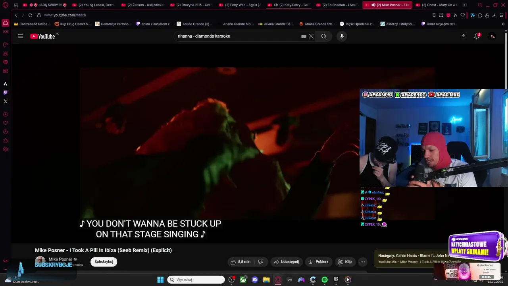Open Contraband Police bookmark
The width and height of the screenshot is (508, 286).
tap(32, 24)
